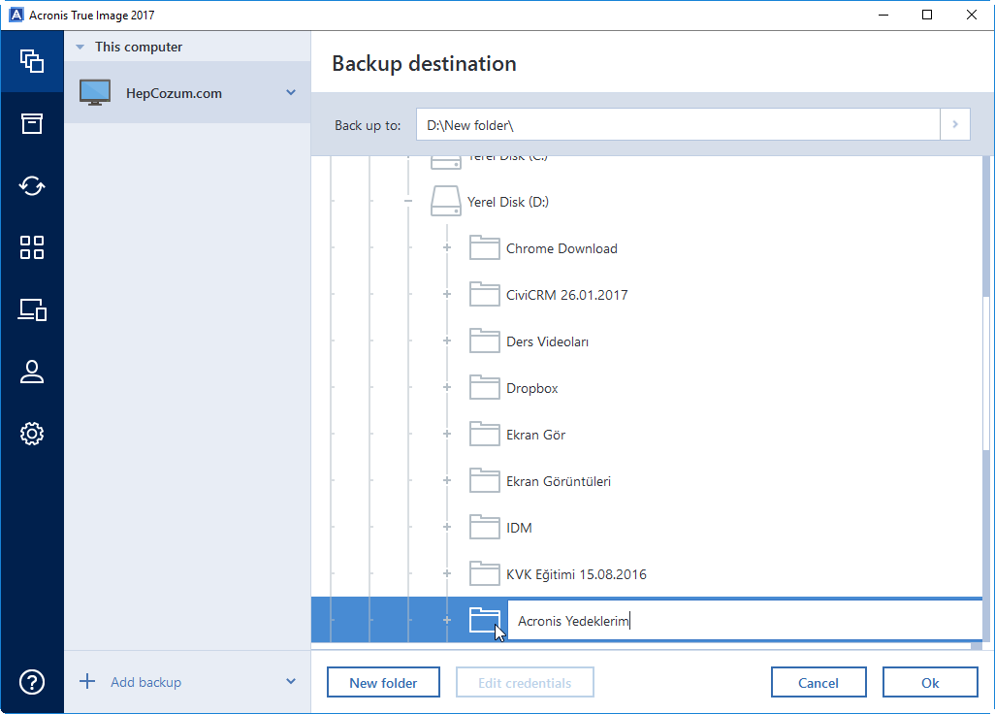
Task: Open the Backup section in the sidebar
Action: (32, 61)
